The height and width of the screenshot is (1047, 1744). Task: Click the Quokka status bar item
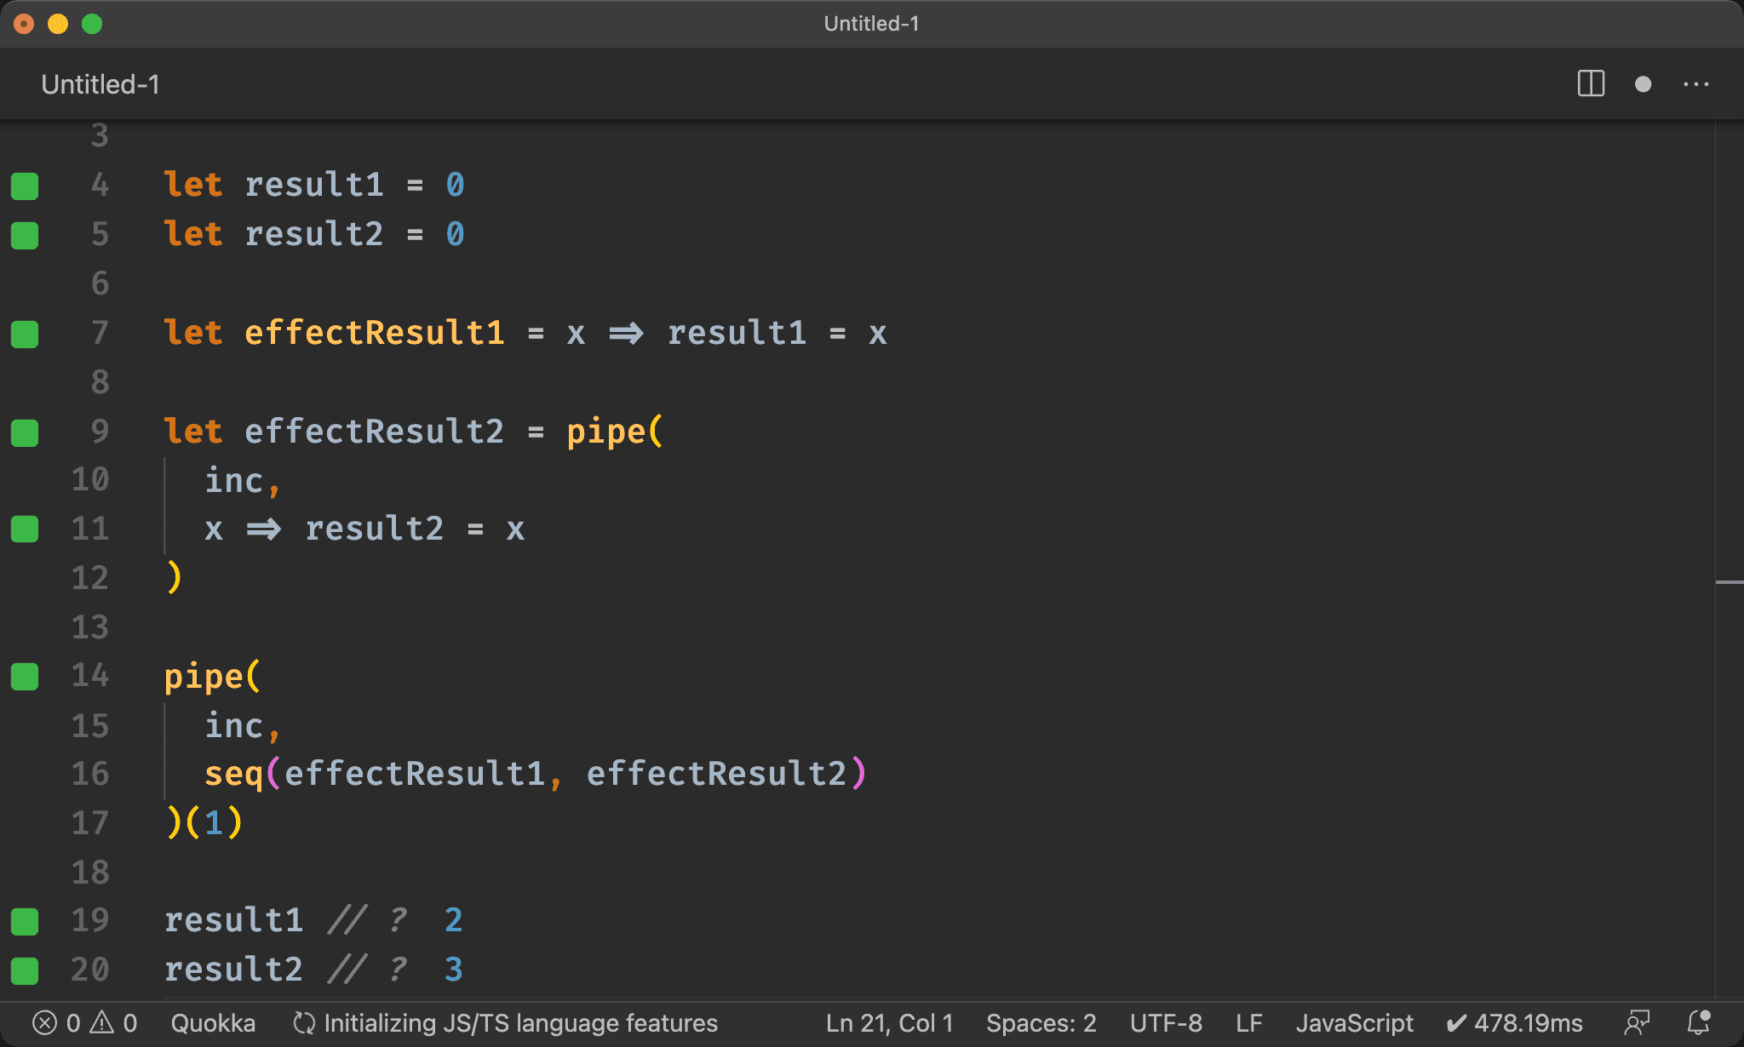[x=213, y=1022]
